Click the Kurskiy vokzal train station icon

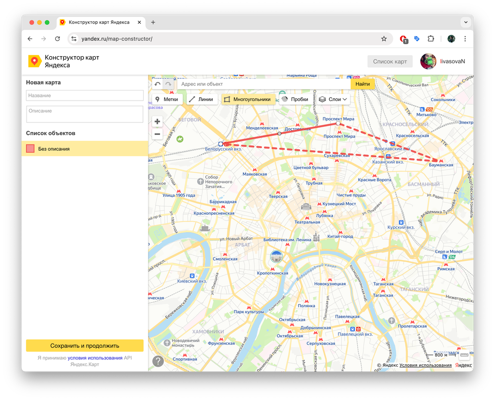pos(401,222)
